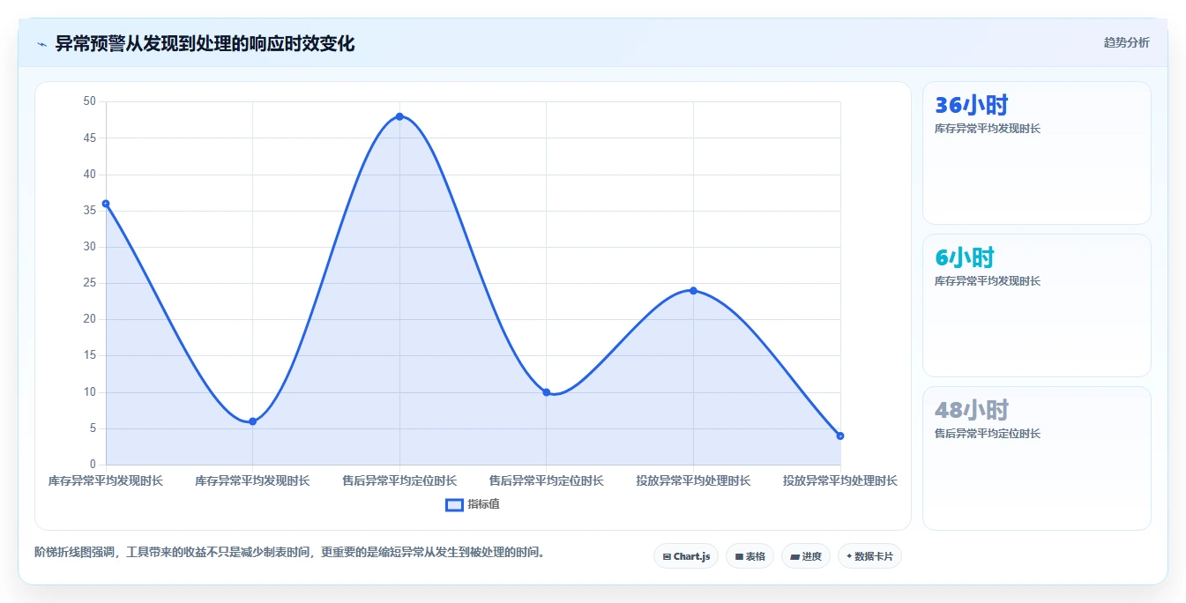Select the 数据卡片 chip
The image size is (1186, 603).
coord(869,556)
